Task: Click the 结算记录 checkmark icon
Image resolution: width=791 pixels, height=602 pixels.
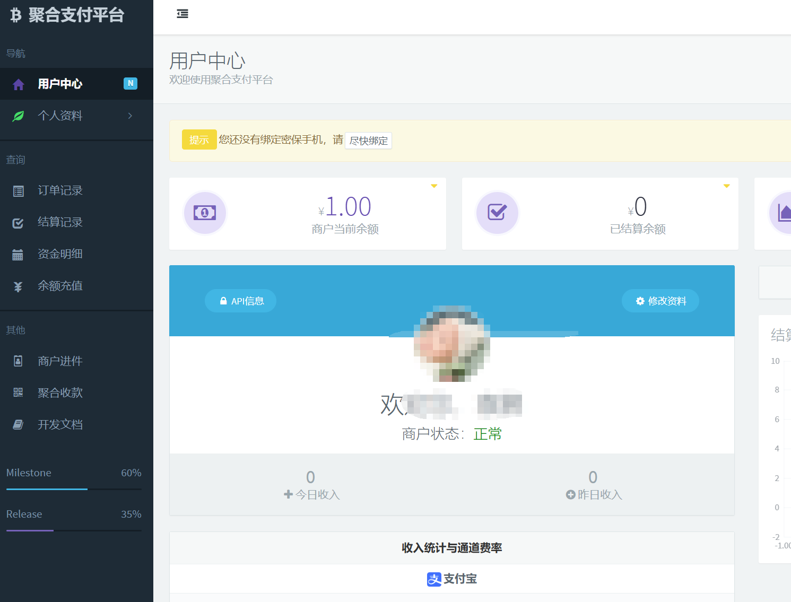Action: click(x=18, y=222)
